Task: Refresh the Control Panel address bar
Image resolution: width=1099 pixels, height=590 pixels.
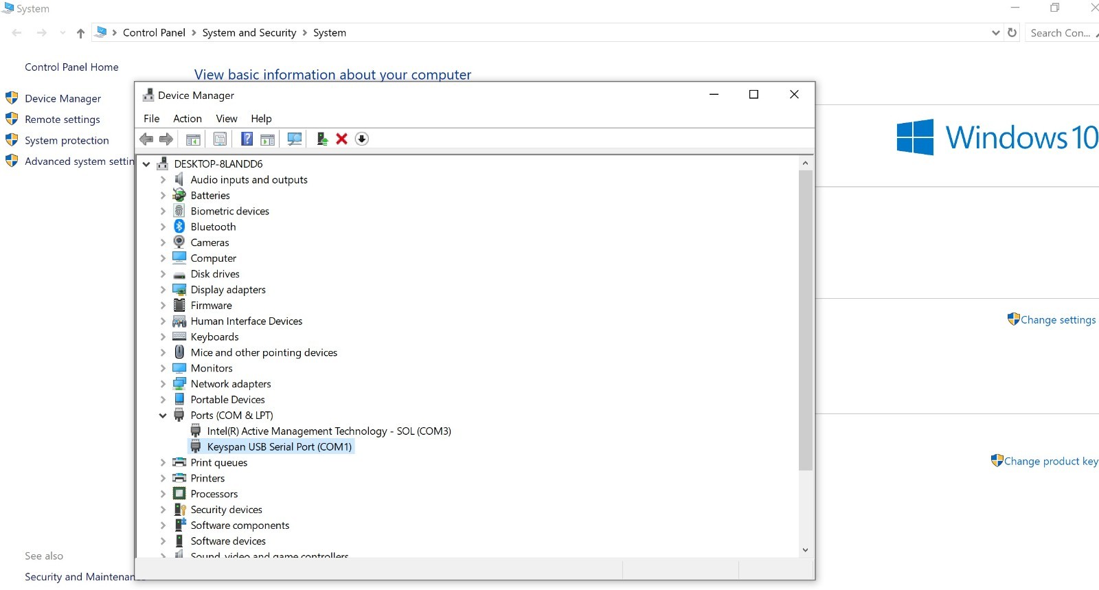Action: (1012, 33)
